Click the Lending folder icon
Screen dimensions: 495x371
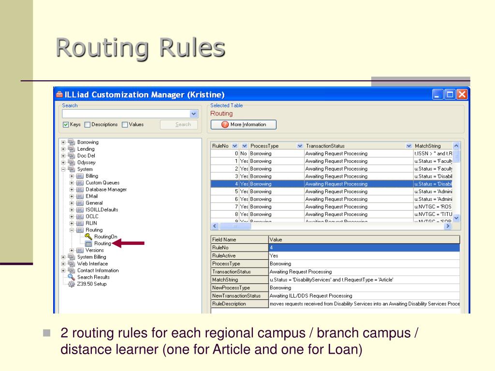72,149
